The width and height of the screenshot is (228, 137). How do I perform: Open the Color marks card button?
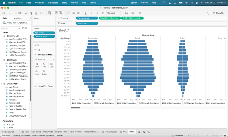(x=37, y=65)
